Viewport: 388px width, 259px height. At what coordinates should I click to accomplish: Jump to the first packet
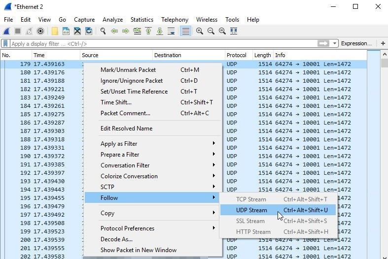148,31
